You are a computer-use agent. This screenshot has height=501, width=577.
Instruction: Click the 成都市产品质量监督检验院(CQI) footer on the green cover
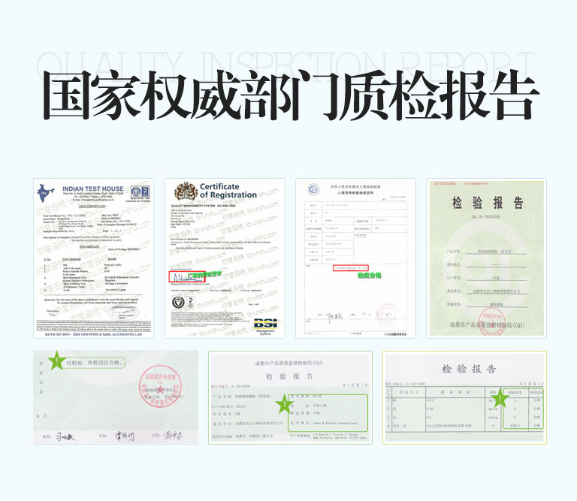487,324
